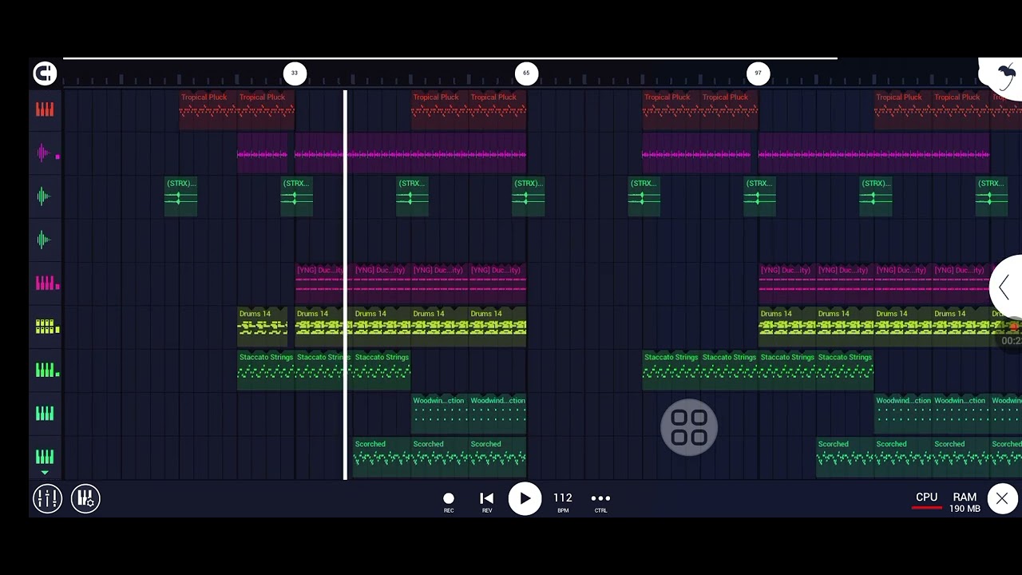Image resolution: width=1022 pixels, height=575 pixels.
Task: Select the first Woodwin...ction clip
Action: tap(440, 413)
